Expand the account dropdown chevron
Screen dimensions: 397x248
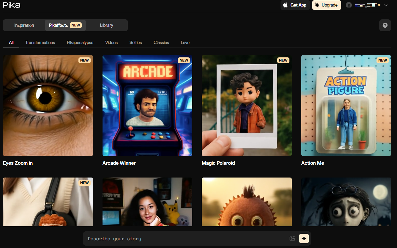[x=386, y=5]
